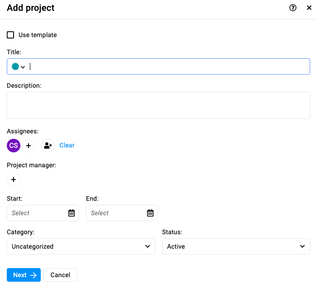Click the Start date calendar icon
The height and width of the screenshot is (288, 316).
point(72,213)
